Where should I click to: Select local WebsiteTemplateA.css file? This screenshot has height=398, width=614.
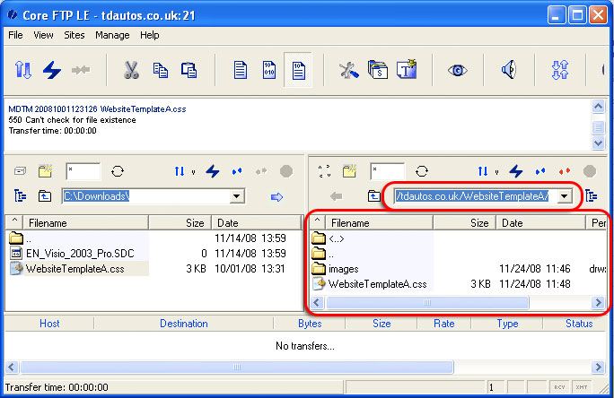click(75, 269)
